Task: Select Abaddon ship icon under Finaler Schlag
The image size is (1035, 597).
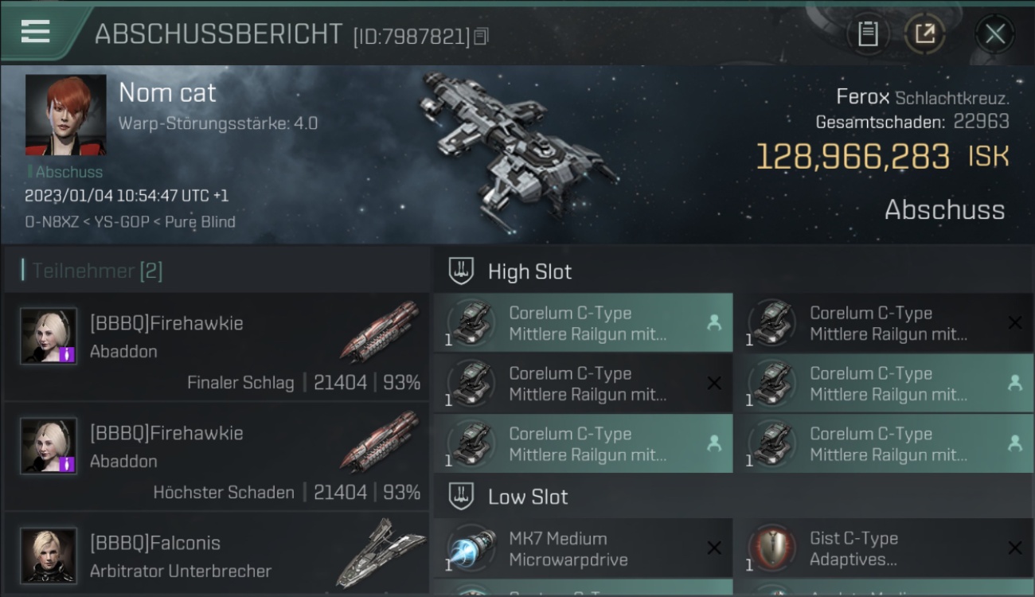Action: pos(381,331)
